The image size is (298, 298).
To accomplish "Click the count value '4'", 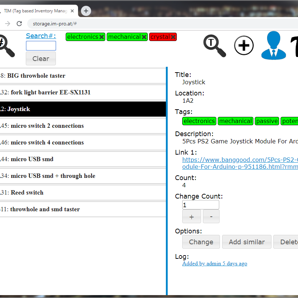I will click(x=184, y=185).
